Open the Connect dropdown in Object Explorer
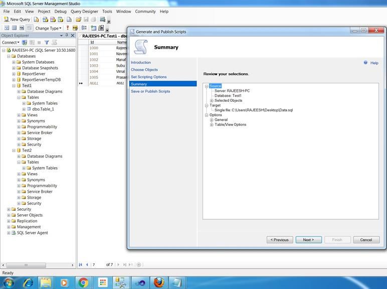 [11, 43]
